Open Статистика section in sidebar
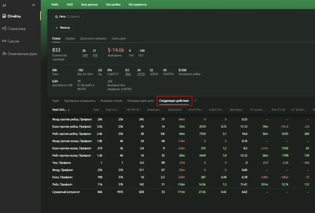The height and width of the screenshot is (213, 315). [x=16, y=29]
